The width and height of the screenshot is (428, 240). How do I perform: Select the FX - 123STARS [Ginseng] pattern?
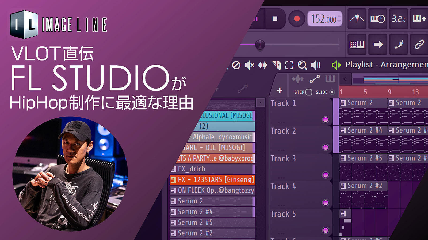[212, 180]
